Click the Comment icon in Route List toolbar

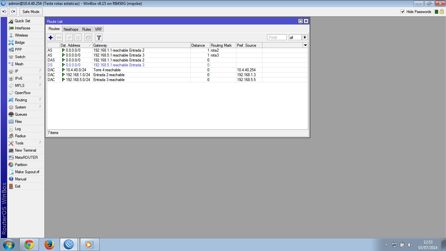pos(88,38)
